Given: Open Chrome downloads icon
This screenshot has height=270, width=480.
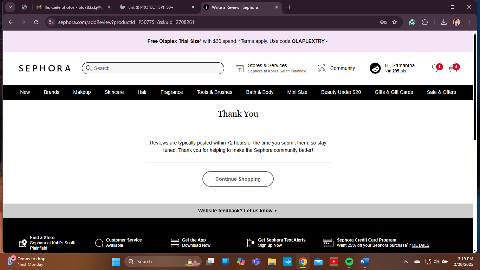Looking at the screenshot, I should tap(444, 22).
